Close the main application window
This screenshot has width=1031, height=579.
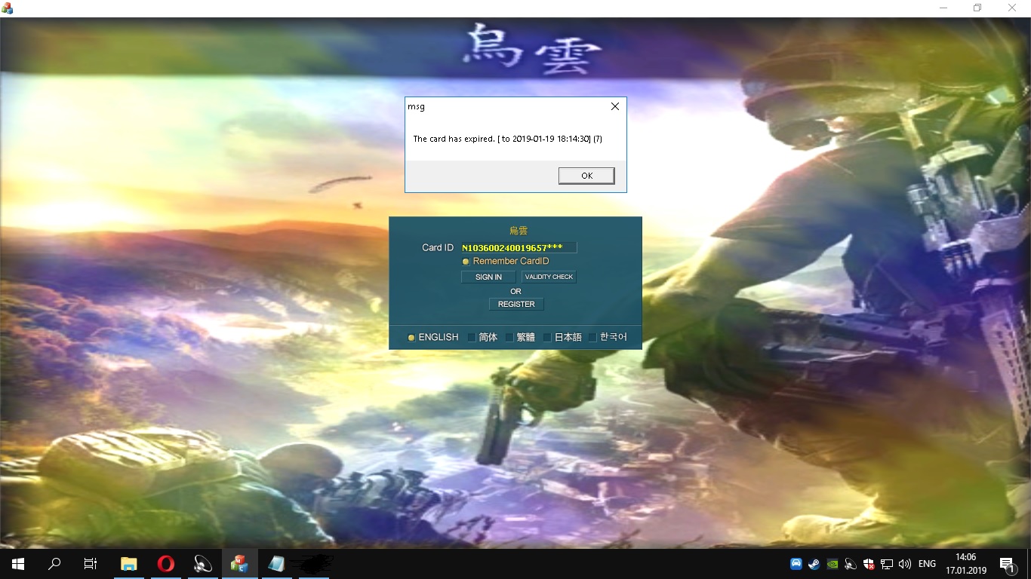[1013, 8]
